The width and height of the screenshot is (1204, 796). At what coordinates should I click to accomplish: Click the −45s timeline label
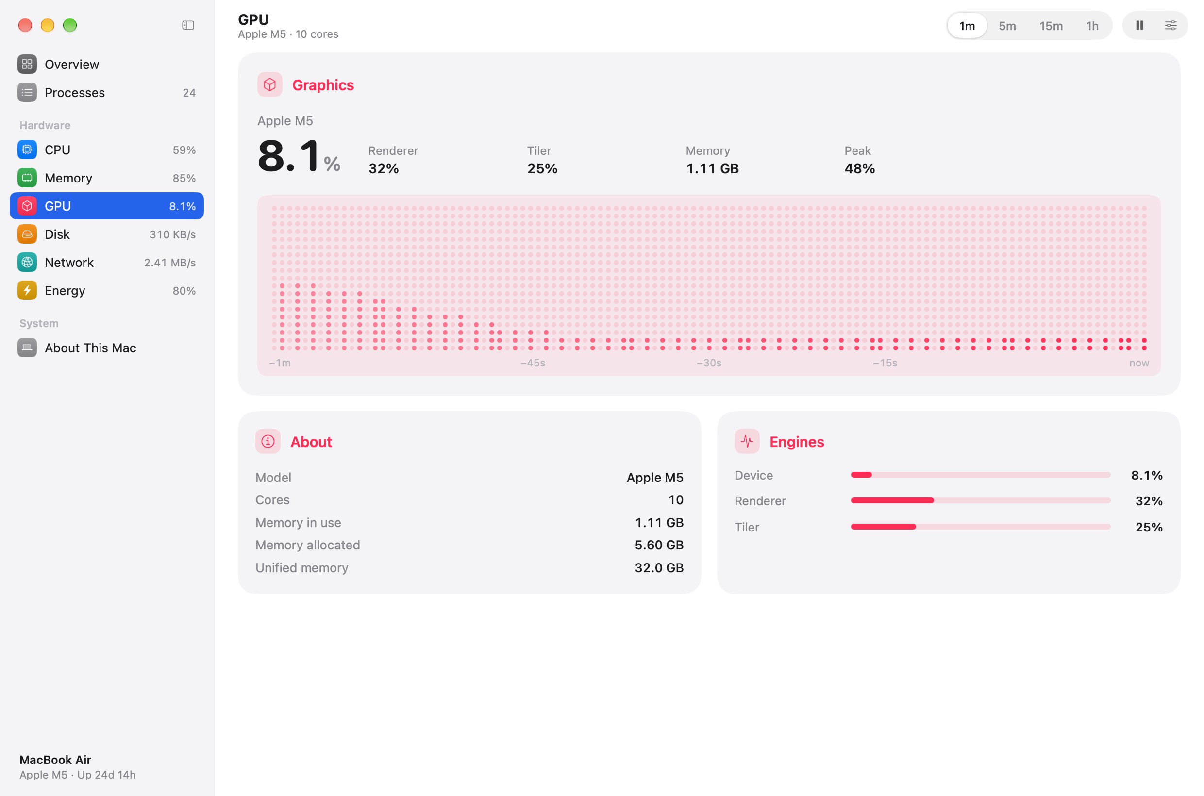[x=532, y=363]
